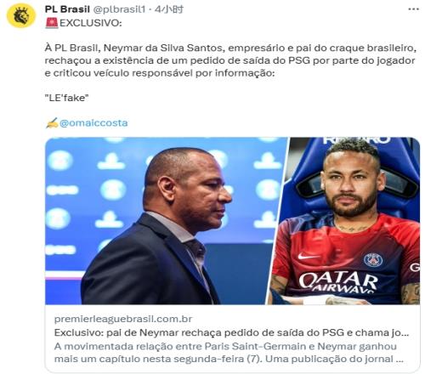The height and width of the screenshot is (374, 425).
Task: Open the photo of the player in red jersey
Action: click(344, 221)
